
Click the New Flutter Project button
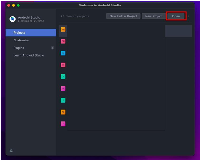point(123,16)
